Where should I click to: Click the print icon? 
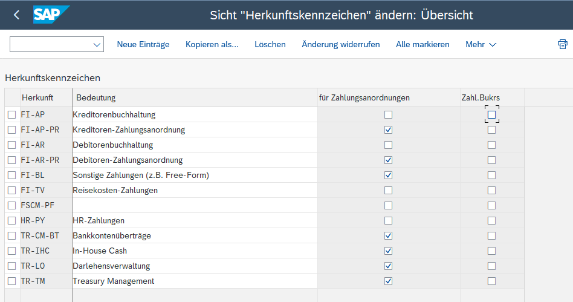[562, 44]
